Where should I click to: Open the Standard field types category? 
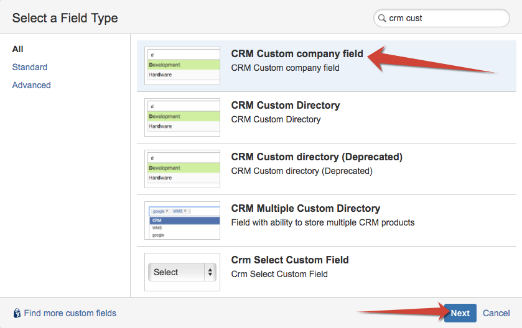30,67
